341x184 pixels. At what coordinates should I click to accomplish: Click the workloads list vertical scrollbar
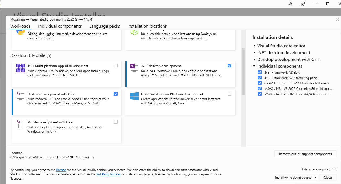tap(243, 72)
